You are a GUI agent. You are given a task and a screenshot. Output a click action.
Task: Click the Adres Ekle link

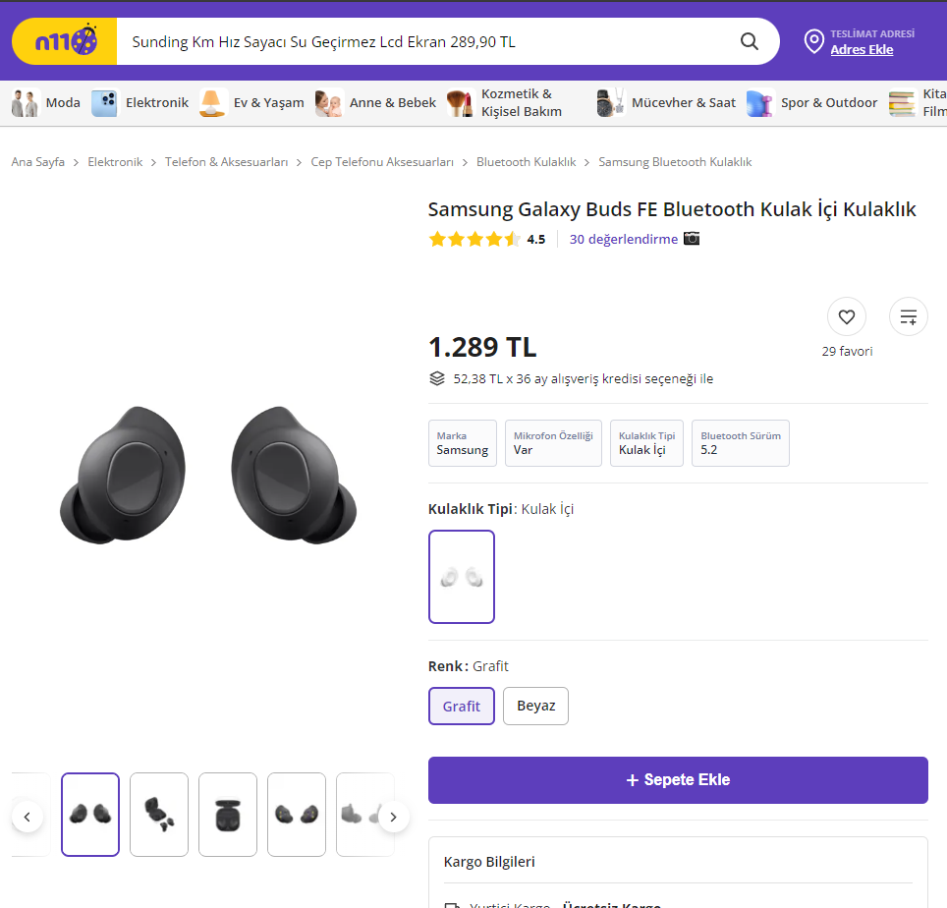862,49
